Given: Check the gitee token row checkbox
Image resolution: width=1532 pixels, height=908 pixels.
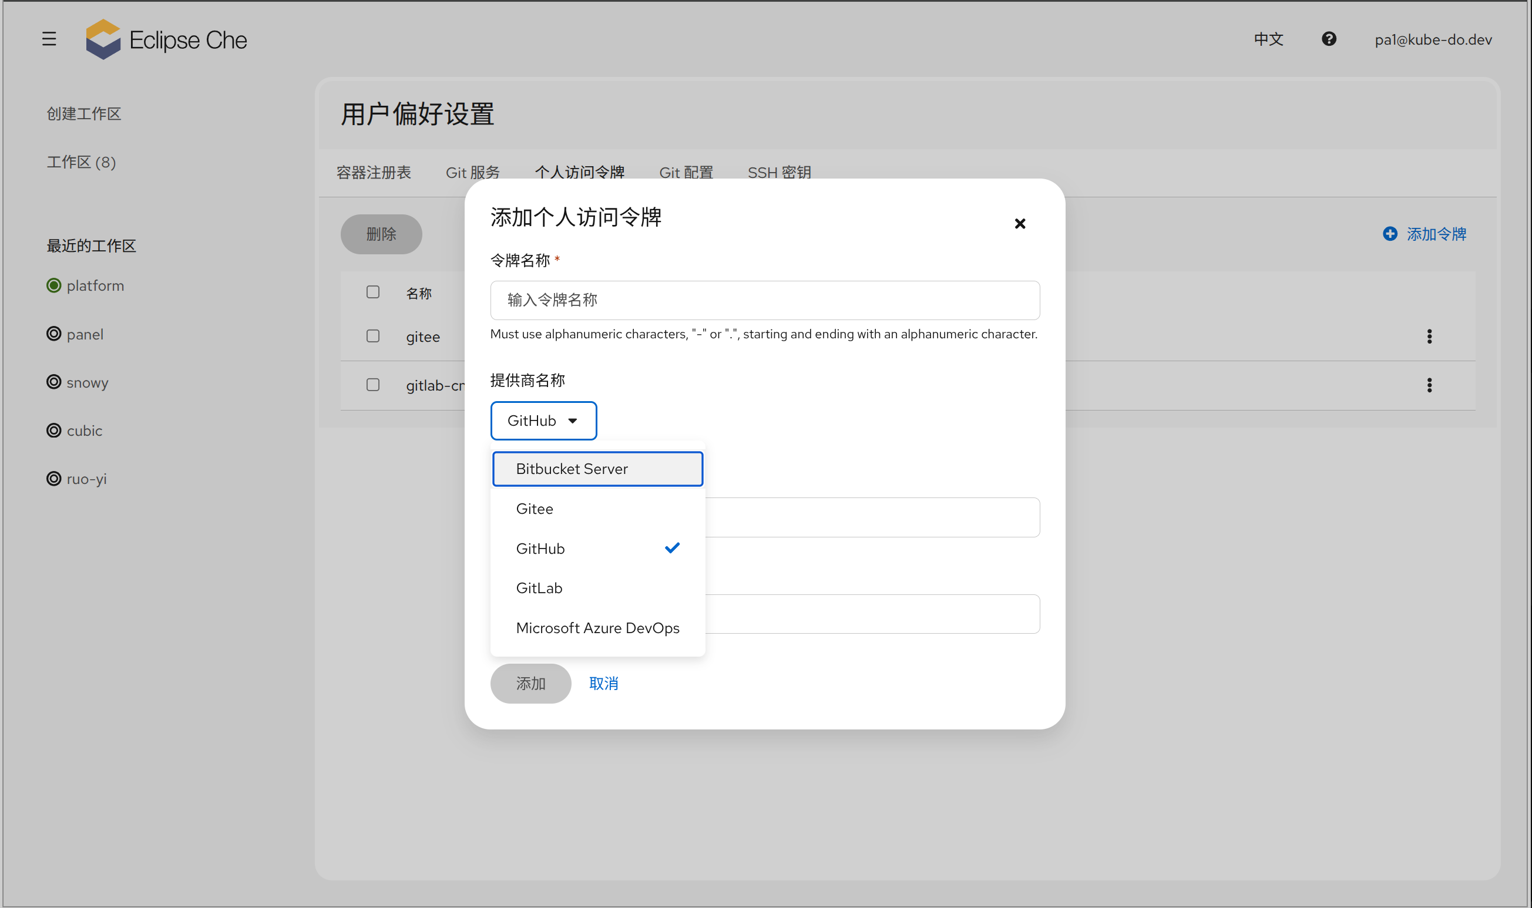Looking at the screenshot, I should (372, 336).
